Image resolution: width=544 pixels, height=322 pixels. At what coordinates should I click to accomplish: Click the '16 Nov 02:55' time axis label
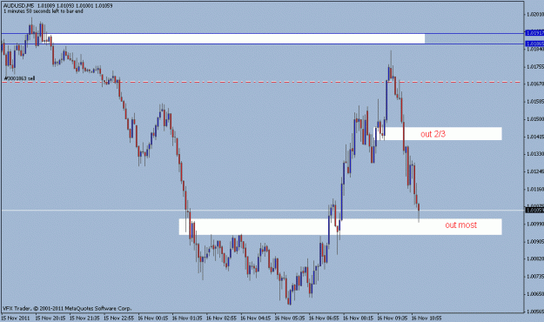(x=221, y=318)
